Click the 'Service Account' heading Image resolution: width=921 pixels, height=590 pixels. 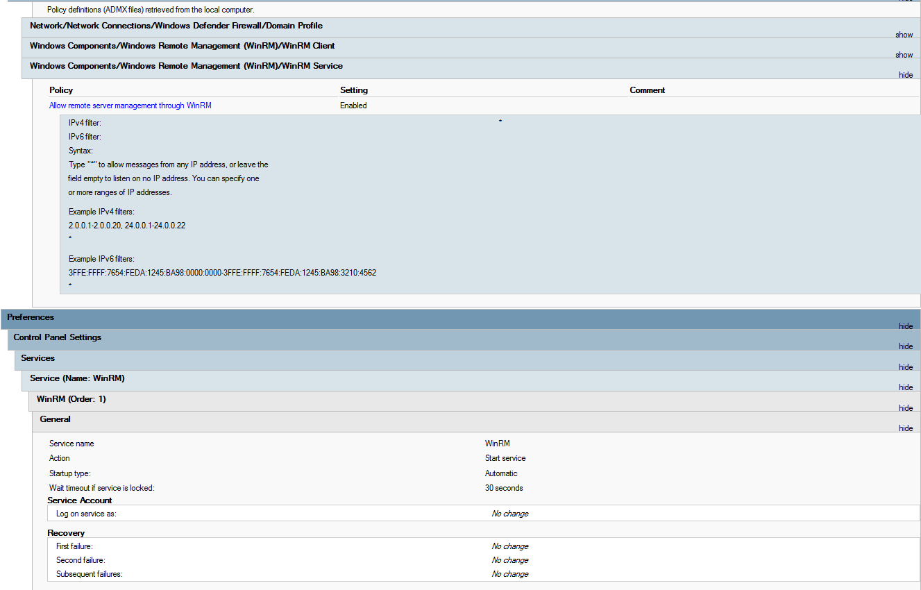[x=80, y=500]
